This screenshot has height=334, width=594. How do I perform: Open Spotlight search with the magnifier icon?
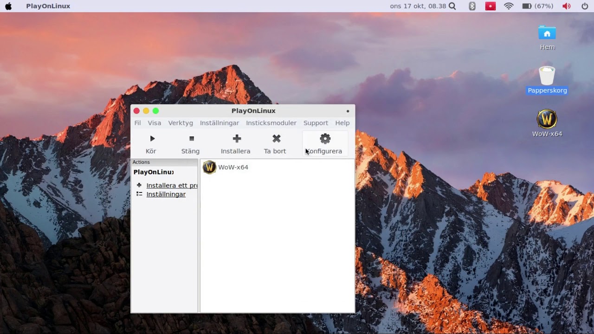pyautogui.click(x=452, y=6)
